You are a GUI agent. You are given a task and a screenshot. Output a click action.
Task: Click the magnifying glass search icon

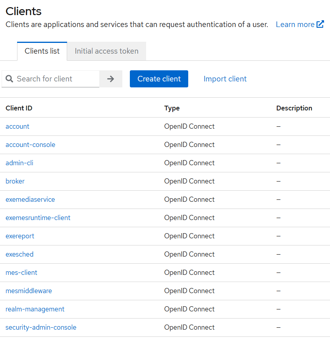tap(10, 79)
